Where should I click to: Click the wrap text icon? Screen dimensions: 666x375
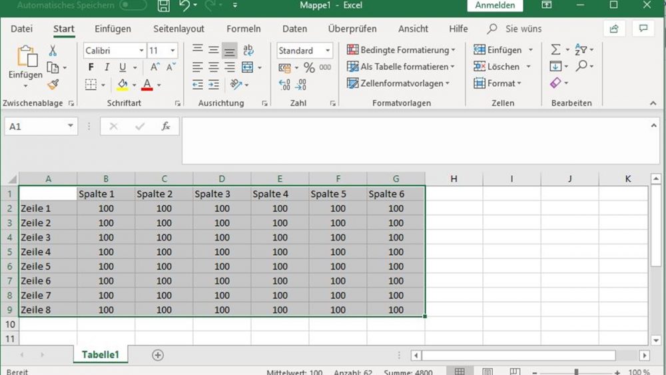click(x=248, y=51)
